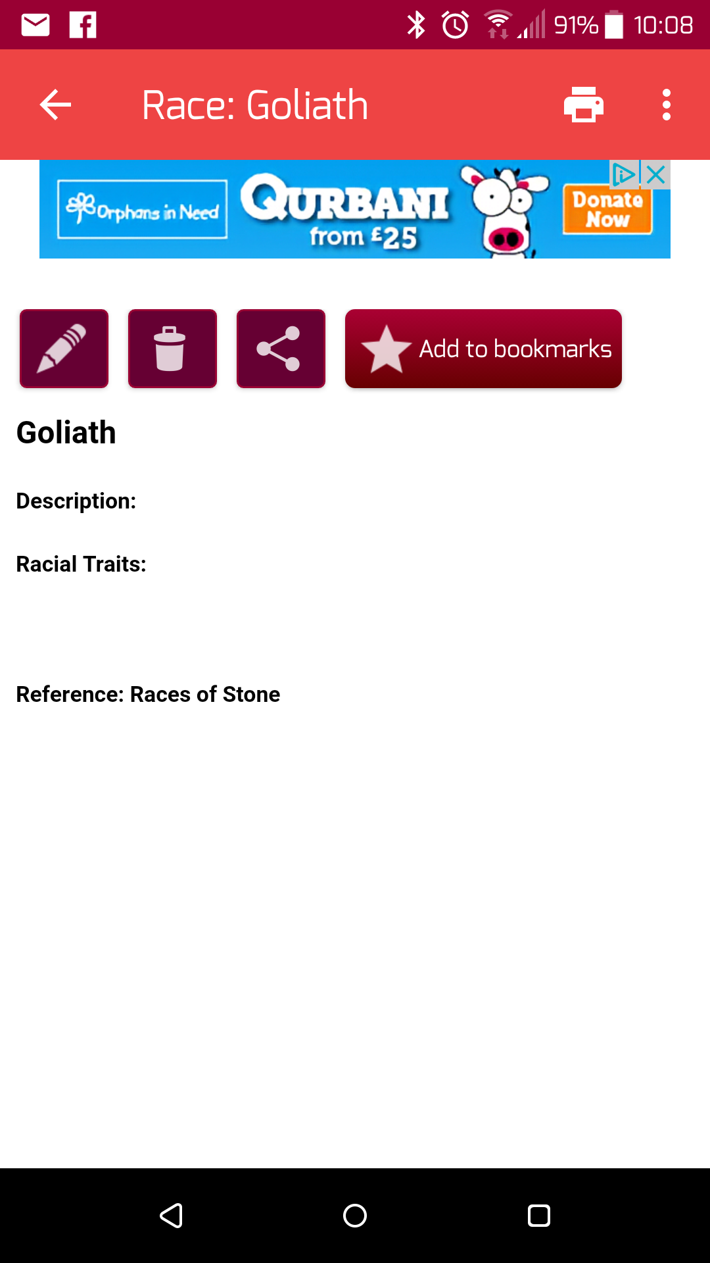The height and width of the screenshot is (1263, 710).
Task: Tap the Race: Goliath title
Action: pos(255,105)
